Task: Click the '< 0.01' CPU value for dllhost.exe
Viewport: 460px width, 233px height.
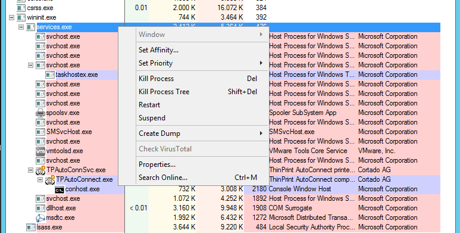Action: [x=139, y=208]
